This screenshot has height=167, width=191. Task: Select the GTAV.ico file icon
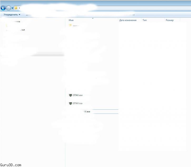point(71,104)
